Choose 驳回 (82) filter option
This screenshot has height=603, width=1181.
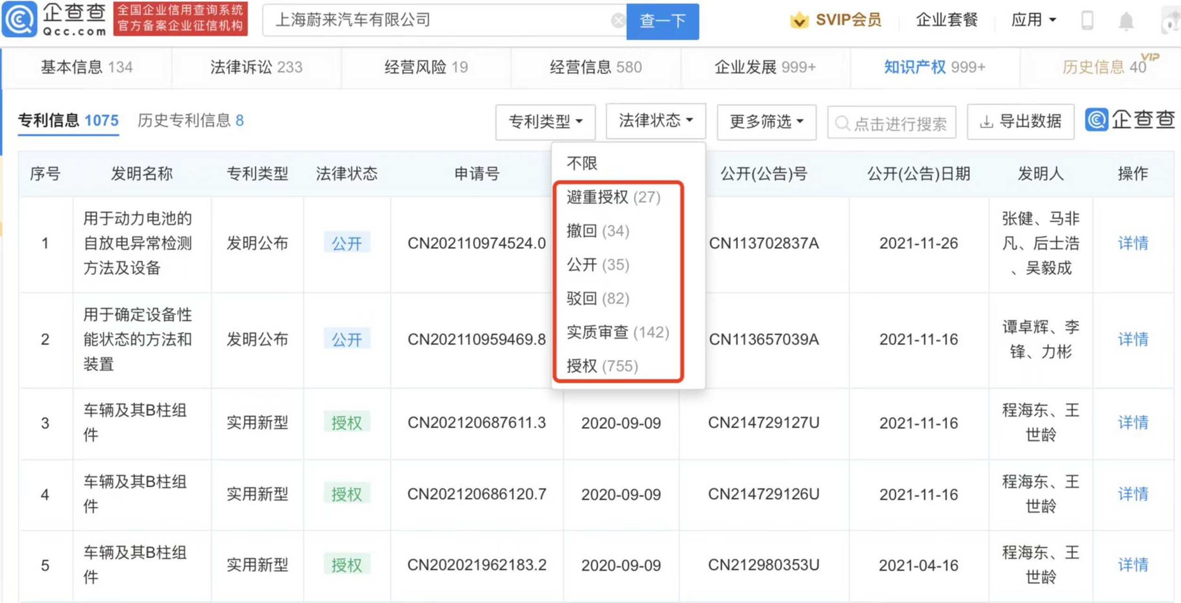598,298
